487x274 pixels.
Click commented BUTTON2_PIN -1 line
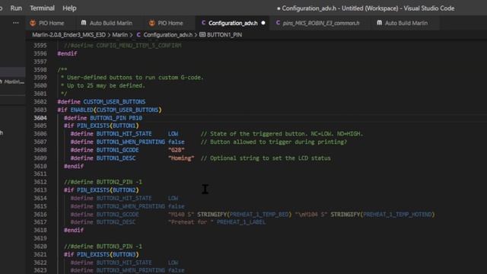[x=103, y=182]
